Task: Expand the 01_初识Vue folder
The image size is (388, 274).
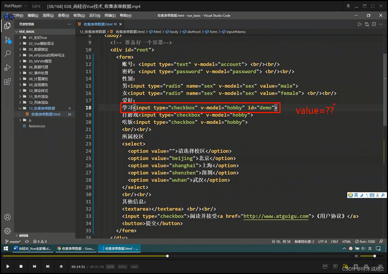Action: point(45,38)
